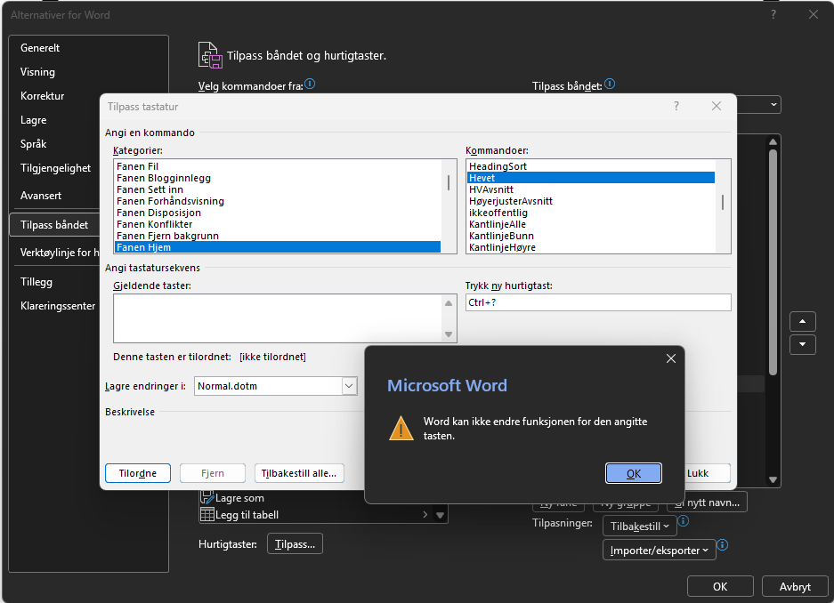Move item up with the up arrow button

(x=802, y=321)
